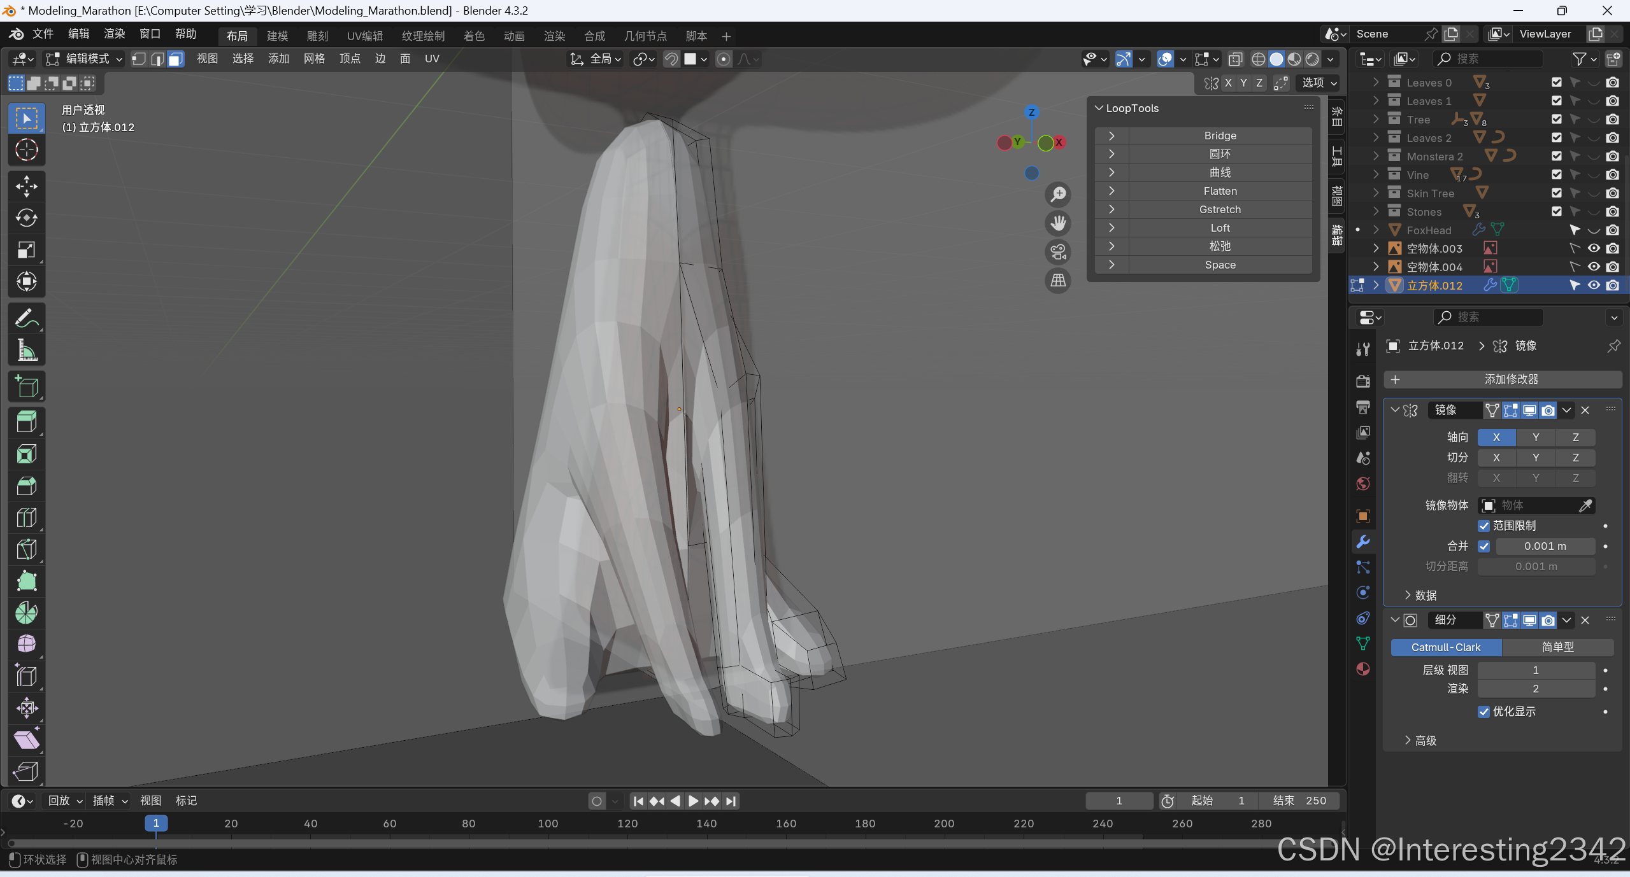Screen dimensions: 1630x877
Task: Select the Loop Cut tool
Action: (26, 517)
